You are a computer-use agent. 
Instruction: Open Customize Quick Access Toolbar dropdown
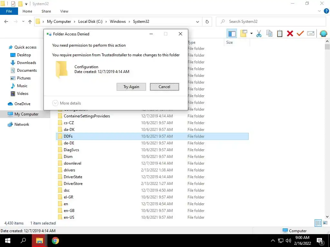[26, 4]
